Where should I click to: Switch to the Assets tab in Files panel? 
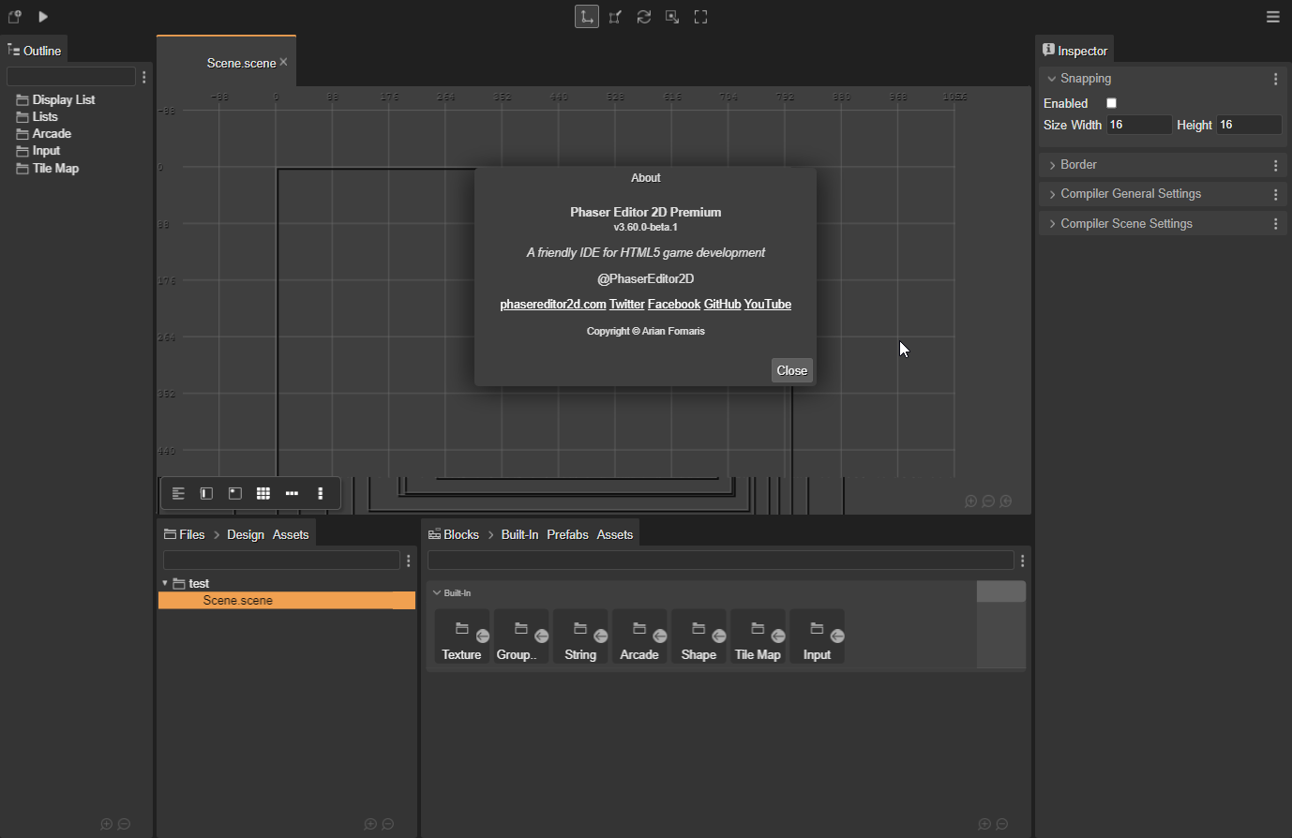[x=291, y=534]
